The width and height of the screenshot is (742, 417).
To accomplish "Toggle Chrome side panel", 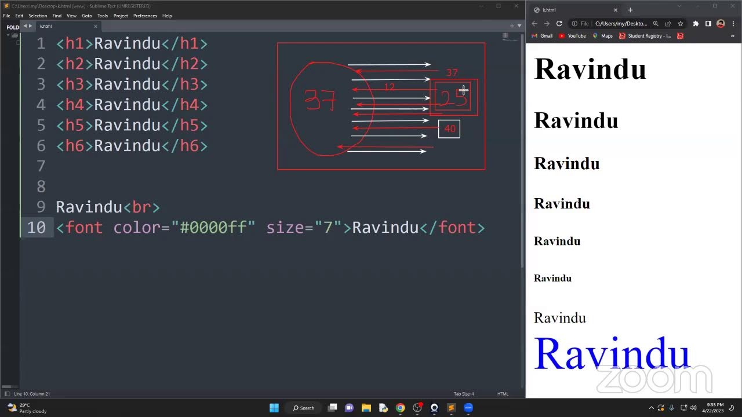I will 708,24.
